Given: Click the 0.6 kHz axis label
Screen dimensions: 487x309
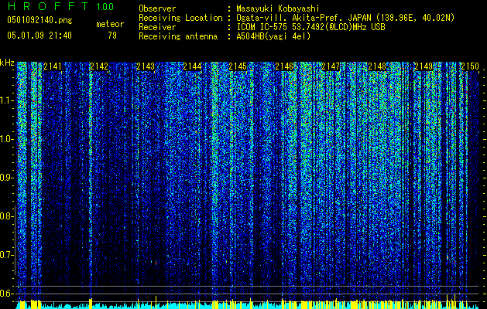Looking at the screenshot, I should (7, 294).
